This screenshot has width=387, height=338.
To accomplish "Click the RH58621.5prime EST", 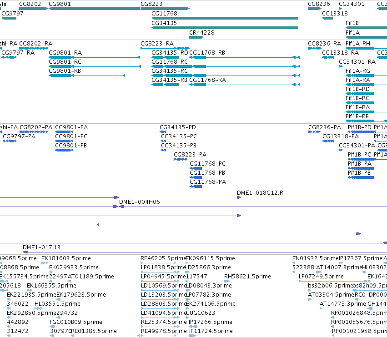I will (x=227, y=281).
